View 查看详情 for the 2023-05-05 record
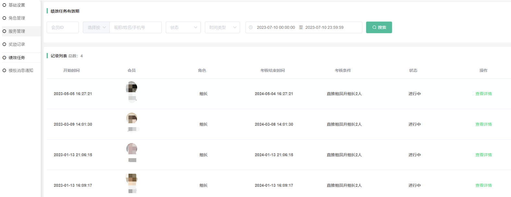Screen dimensions: 511x197 click(x=483, y=94)
